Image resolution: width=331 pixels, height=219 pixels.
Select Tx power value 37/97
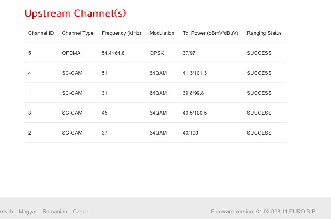[189, 53]
